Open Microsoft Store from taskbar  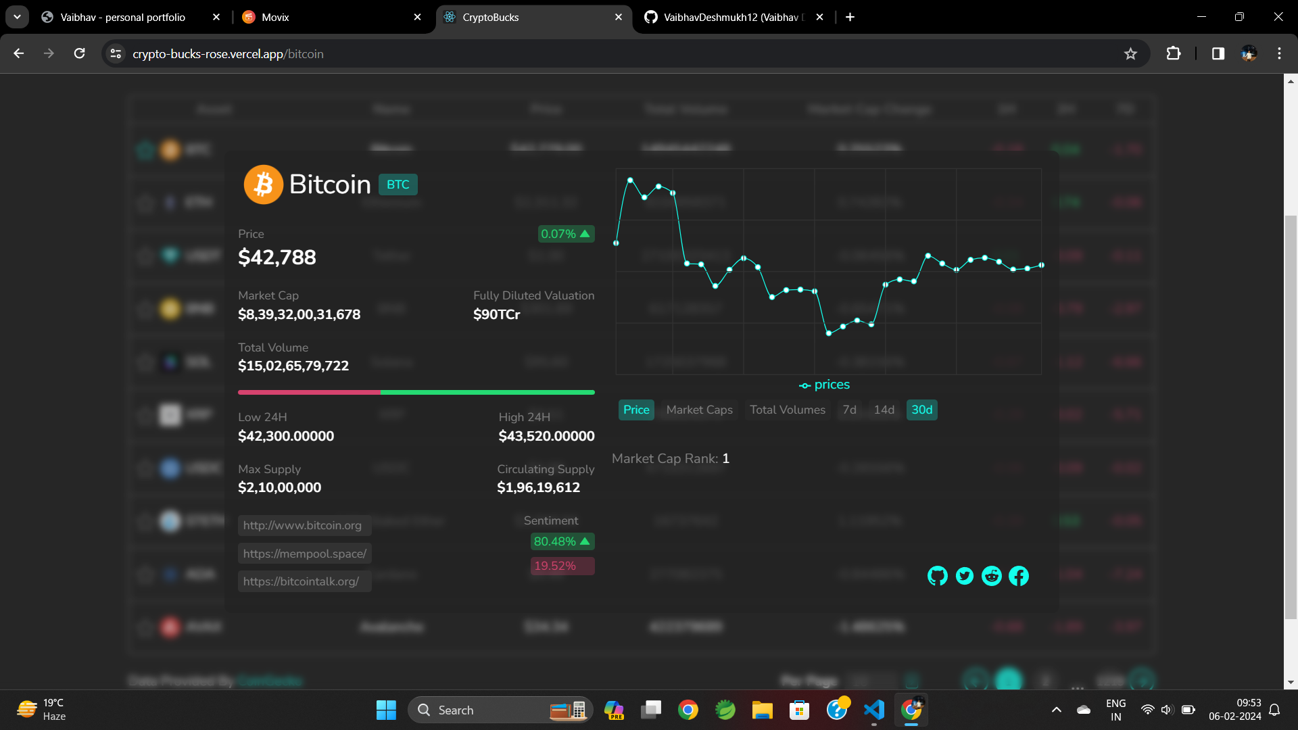pyautogui.click(x=800, y=710)
